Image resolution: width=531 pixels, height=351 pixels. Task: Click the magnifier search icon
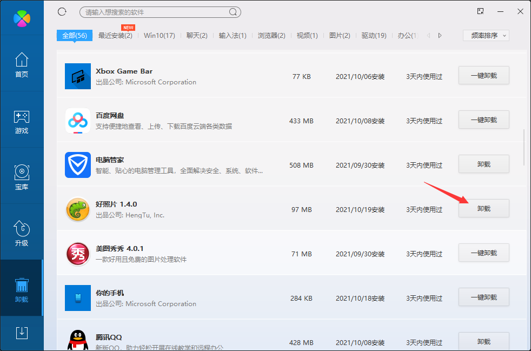click(x=233, y=12)
